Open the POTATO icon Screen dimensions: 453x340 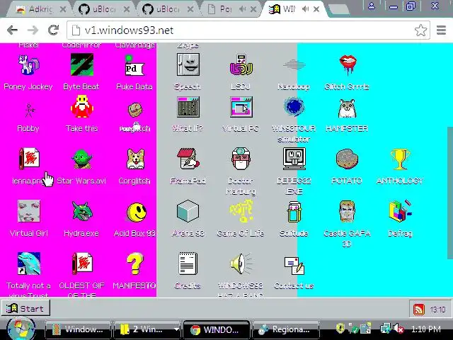pos(347,159)
